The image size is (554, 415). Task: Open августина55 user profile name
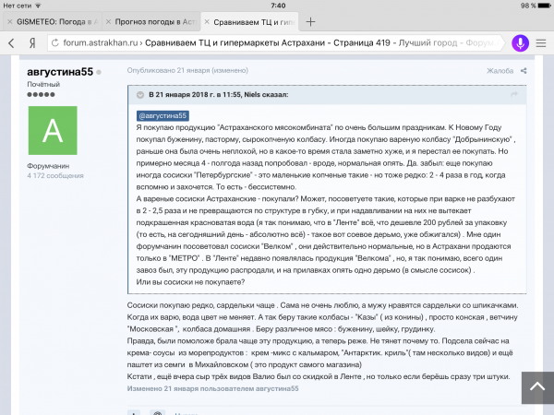tap(60, 72)
